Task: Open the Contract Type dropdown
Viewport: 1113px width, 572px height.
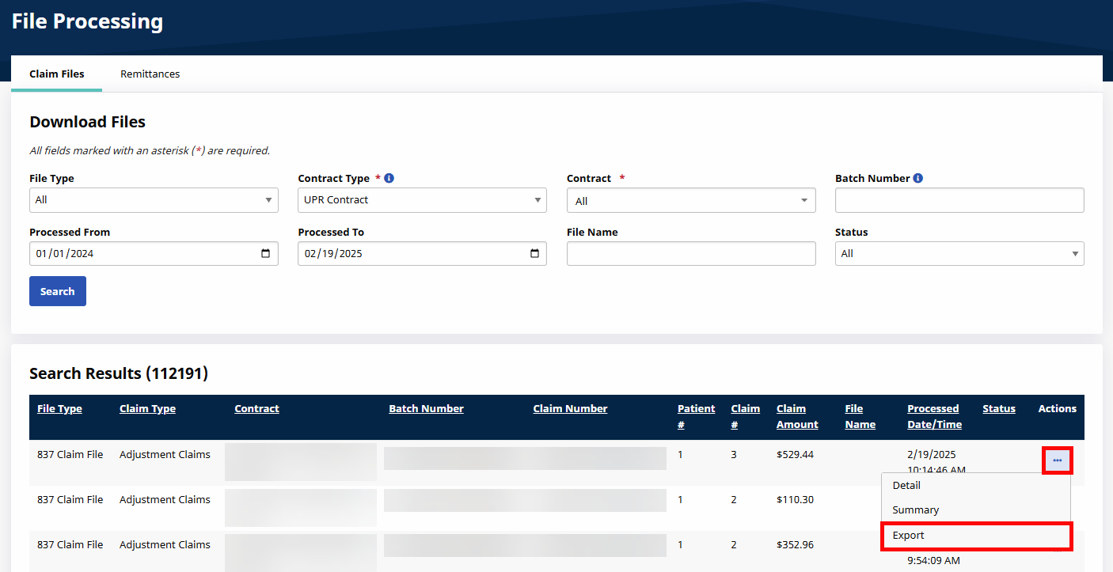Action: [x=422, y=200]
